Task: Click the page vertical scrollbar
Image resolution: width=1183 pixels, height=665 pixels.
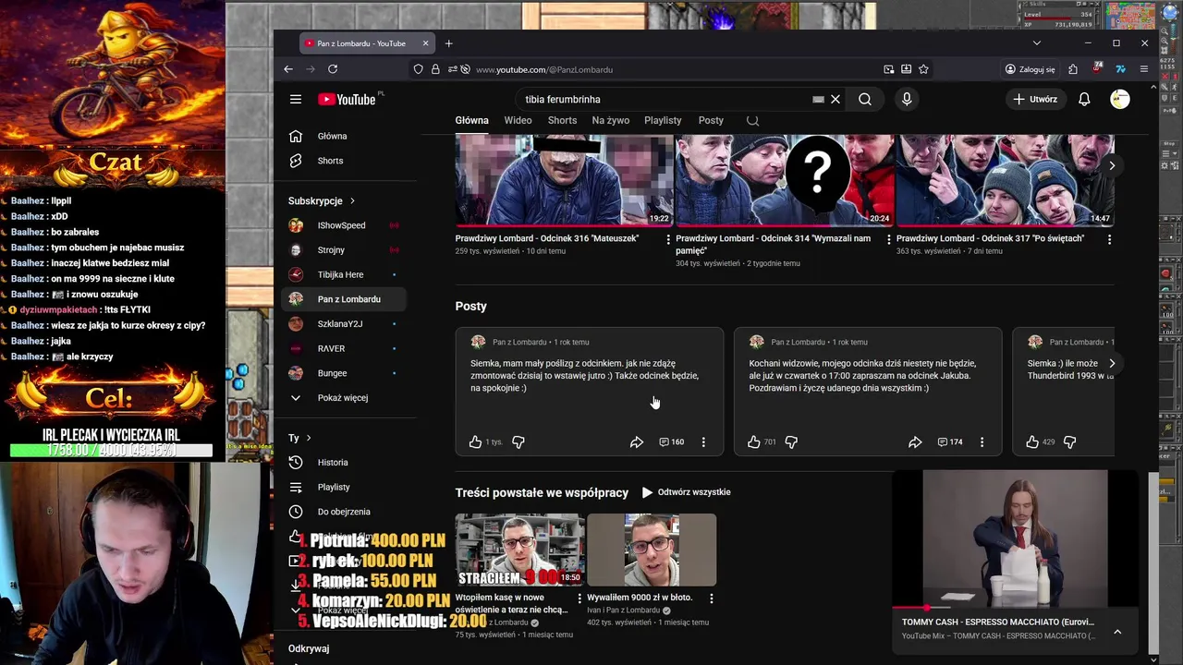Action: click(1153, 563)
